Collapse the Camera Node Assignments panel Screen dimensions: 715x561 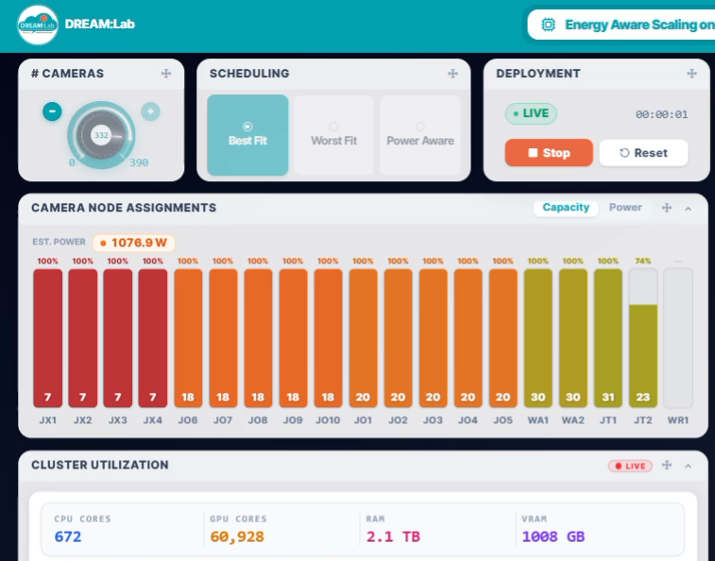click(689, 209)
